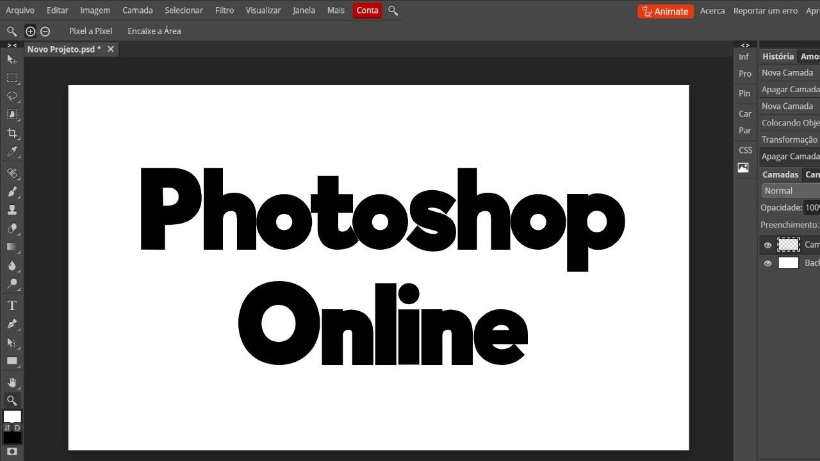Select the Spot Healing Brush tool
The image size is (820, 461).
[x=12, y=173]
